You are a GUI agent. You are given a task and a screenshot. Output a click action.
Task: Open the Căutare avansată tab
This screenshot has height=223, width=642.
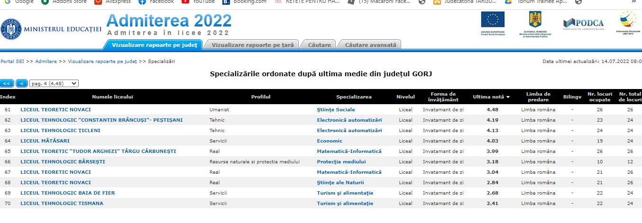click(370, 45)
